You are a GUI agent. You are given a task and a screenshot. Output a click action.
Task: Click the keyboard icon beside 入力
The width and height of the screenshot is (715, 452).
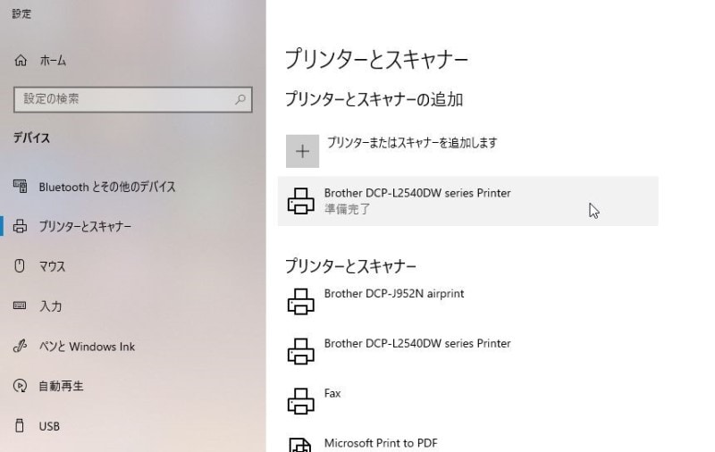click(x=20, y=306)
